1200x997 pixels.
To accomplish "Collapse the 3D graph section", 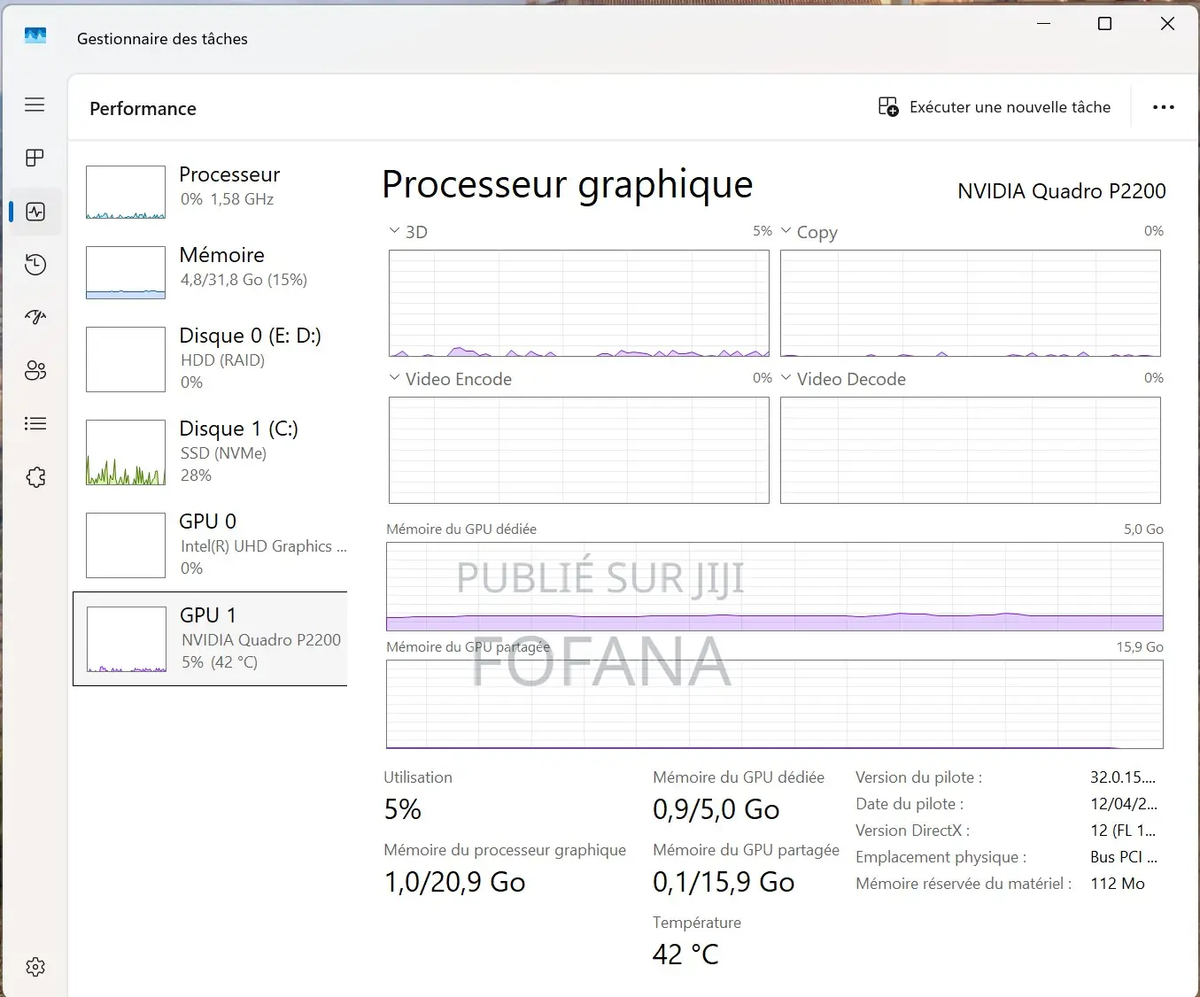I will [x=393, y=229].
